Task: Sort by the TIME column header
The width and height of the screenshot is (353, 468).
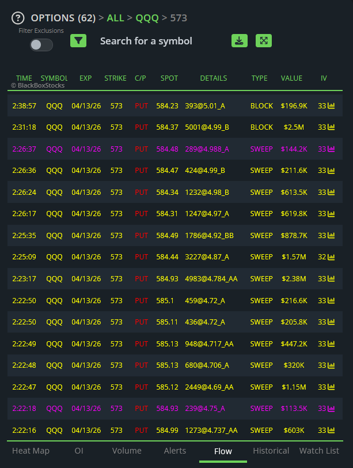Action: [x=24, y=78]
